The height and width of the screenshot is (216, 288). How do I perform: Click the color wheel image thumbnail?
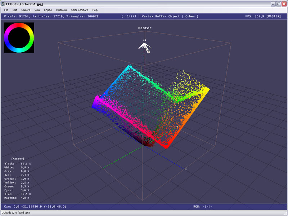tap(19, 38)
